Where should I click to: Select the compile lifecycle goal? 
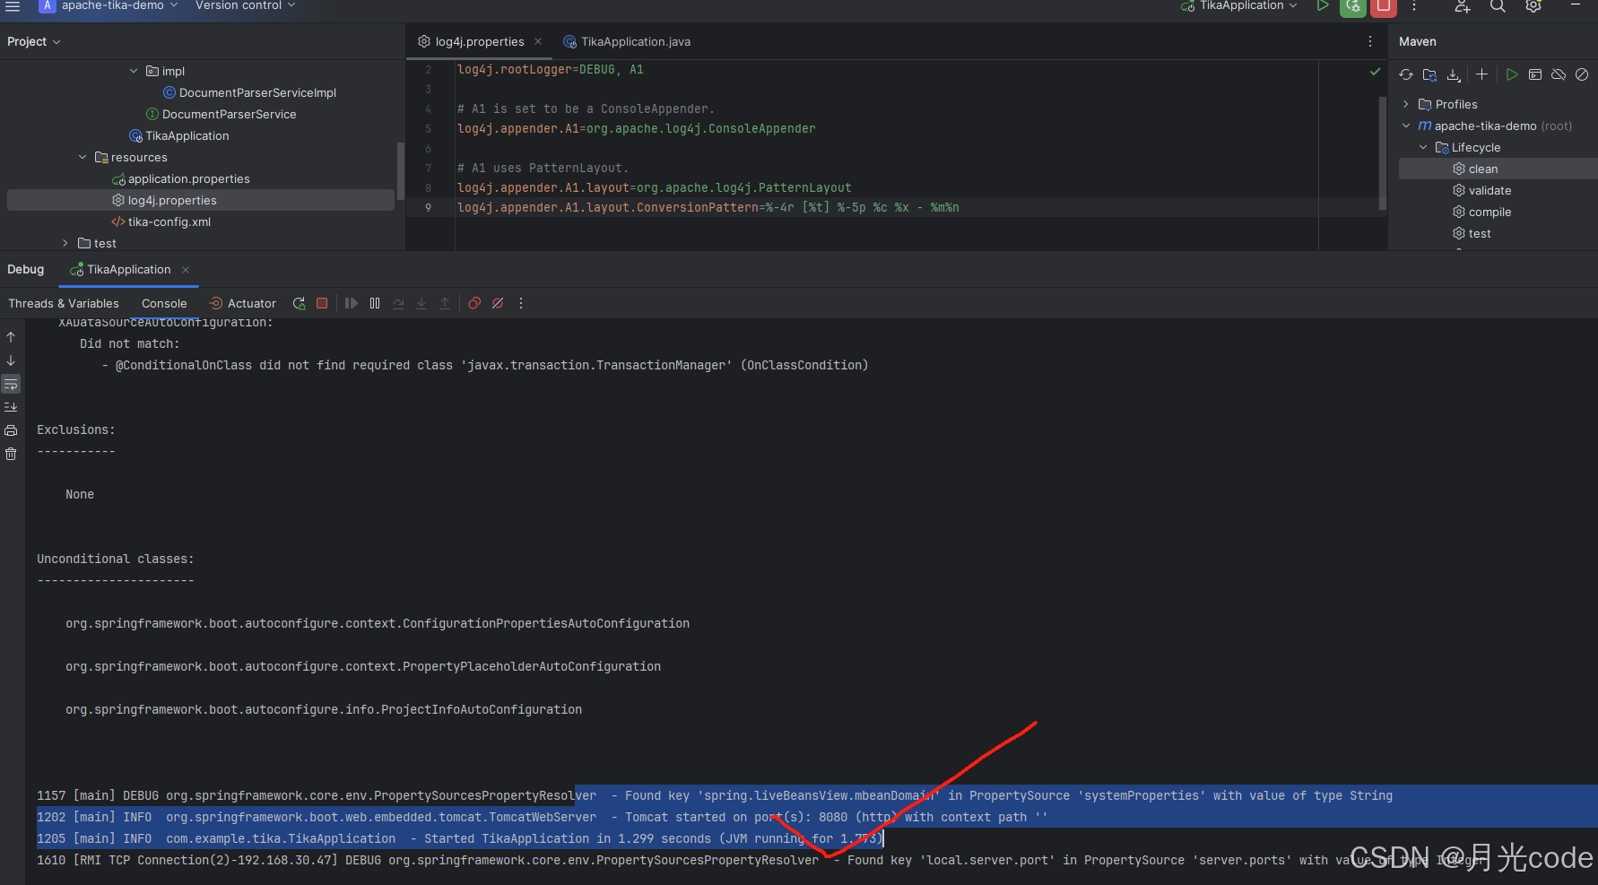pos(1481,212)
